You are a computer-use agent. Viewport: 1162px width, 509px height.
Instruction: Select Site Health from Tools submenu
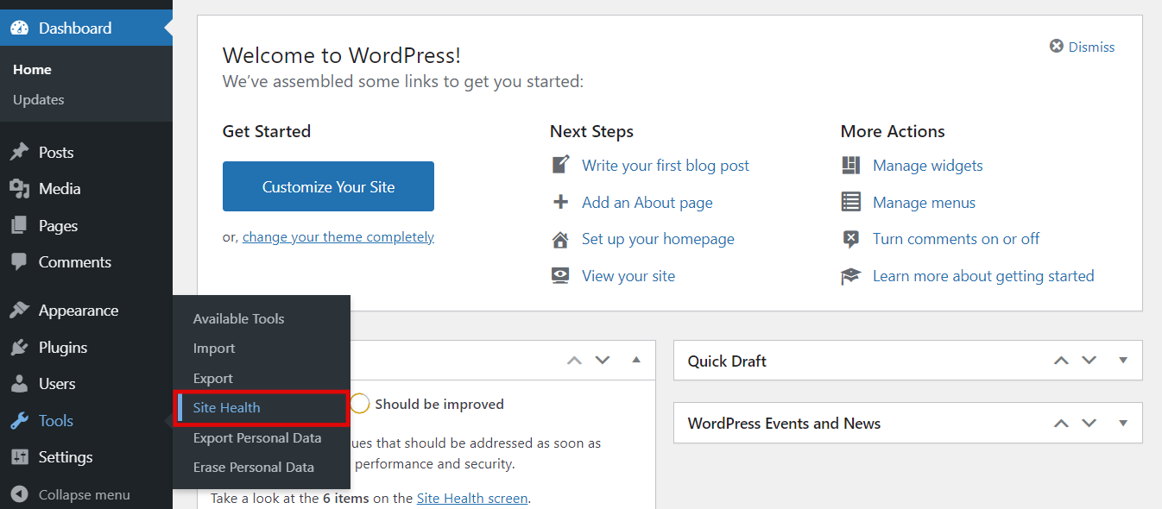(x=226, y=408)
